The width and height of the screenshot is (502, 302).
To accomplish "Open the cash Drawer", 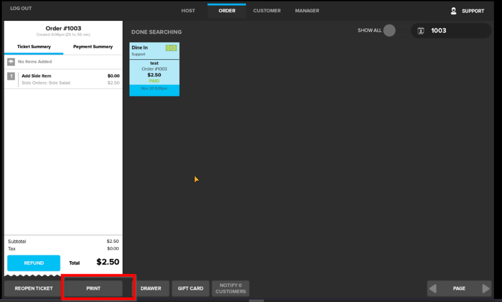I will pos(151,289).
